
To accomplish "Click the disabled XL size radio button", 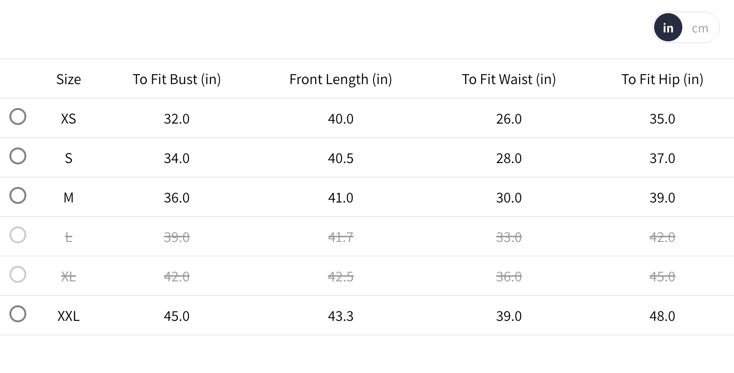I will (x=18, y=274).
